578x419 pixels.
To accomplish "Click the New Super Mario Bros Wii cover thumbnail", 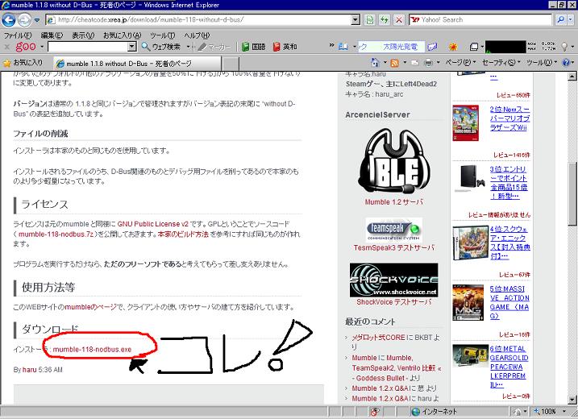I will 466,123.
